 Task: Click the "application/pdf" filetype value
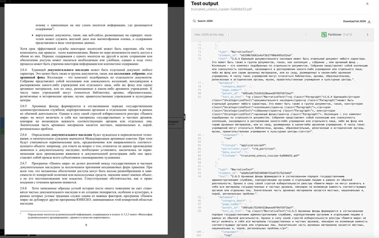click(253, 145)
